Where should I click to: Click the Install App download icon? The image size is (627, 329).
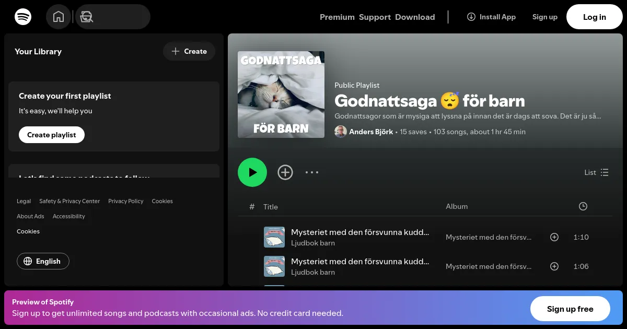(471, 17)
